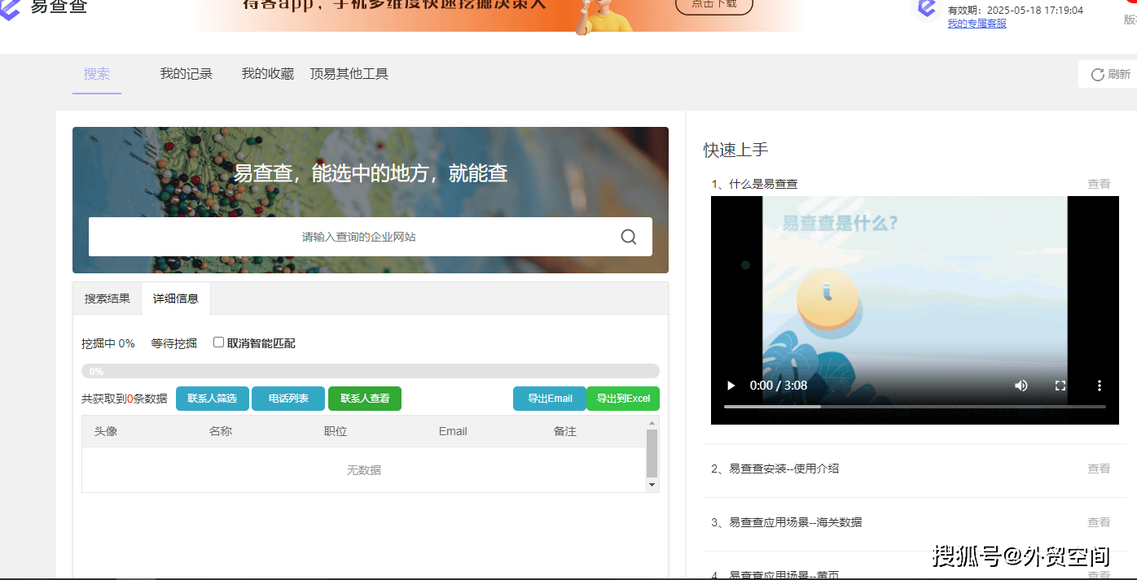Expand tutorial 3 海关数据 via 查看
The image size is (1137, 580).
[1099, 522]
